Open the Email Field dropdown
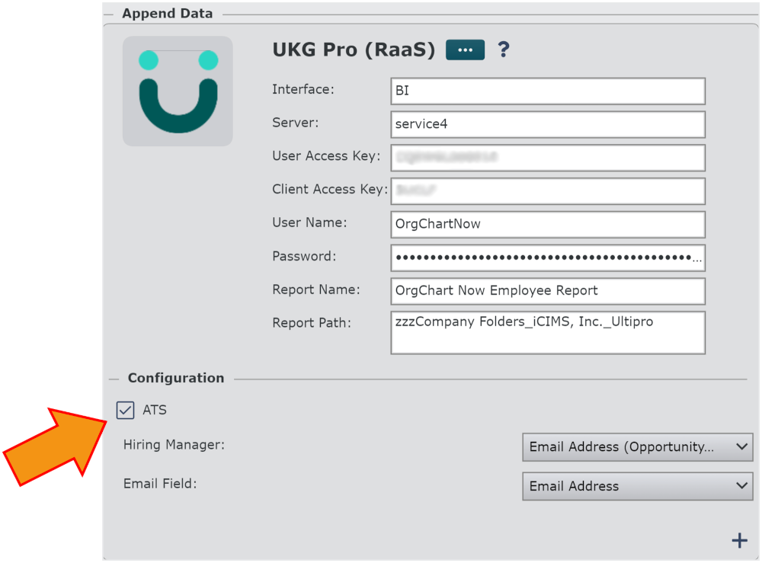 (x=637, y=486)
